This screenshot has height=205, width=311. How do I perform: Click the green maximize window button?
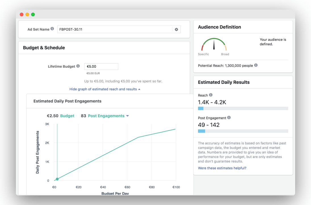33,14
